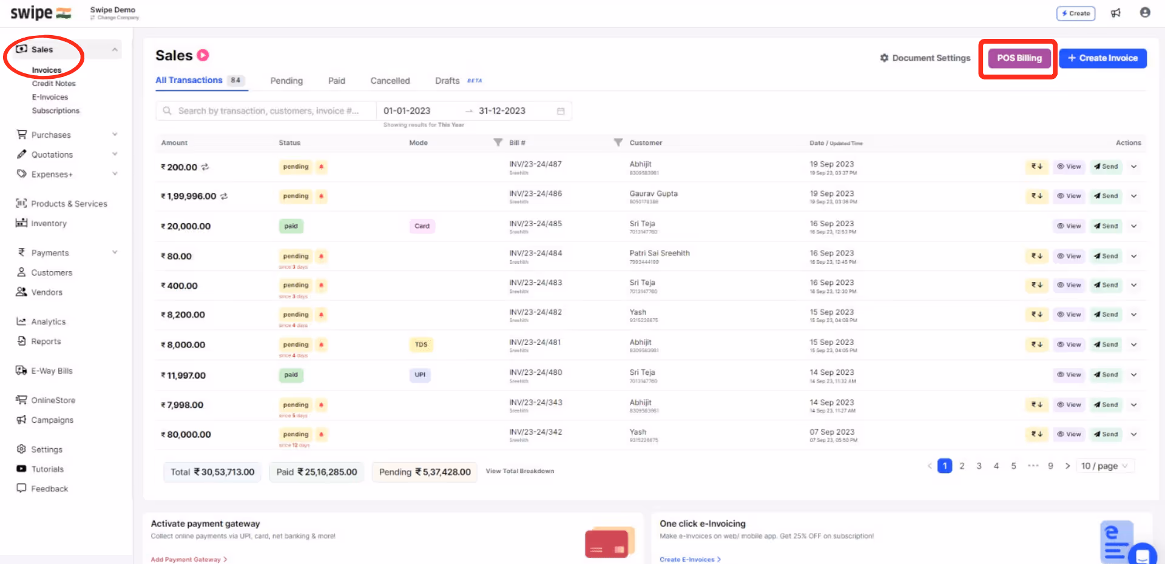
Task: Switch to the Paid tab
Action: click(337, 81)
